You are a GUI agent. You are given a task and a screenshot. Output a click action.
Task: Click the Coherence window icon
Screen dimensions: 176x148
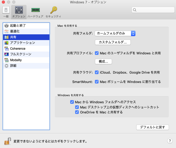tap(6, 49)
